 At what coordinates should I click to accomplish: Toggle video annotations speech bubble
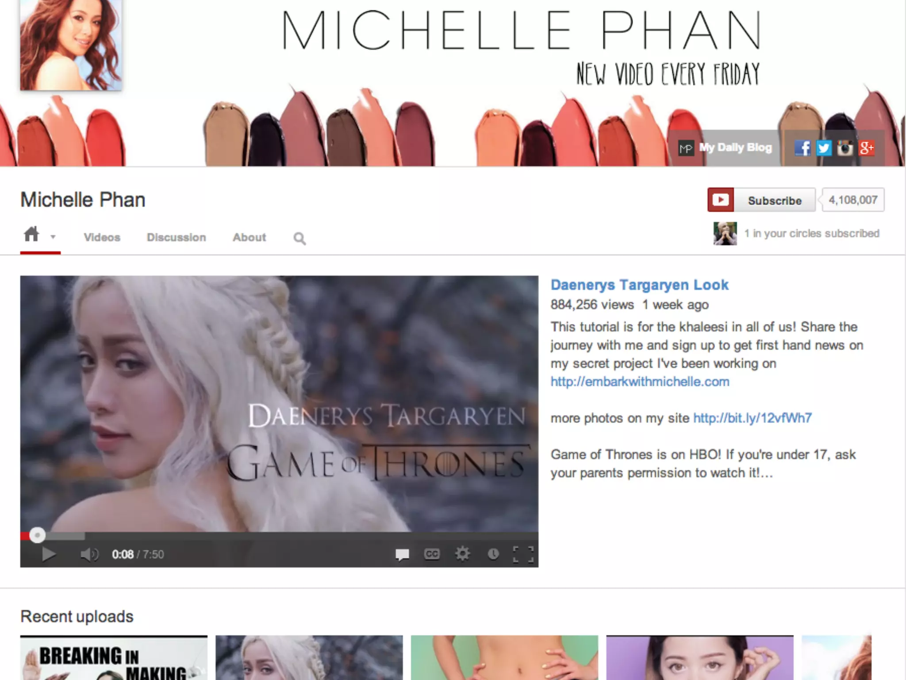402,554
